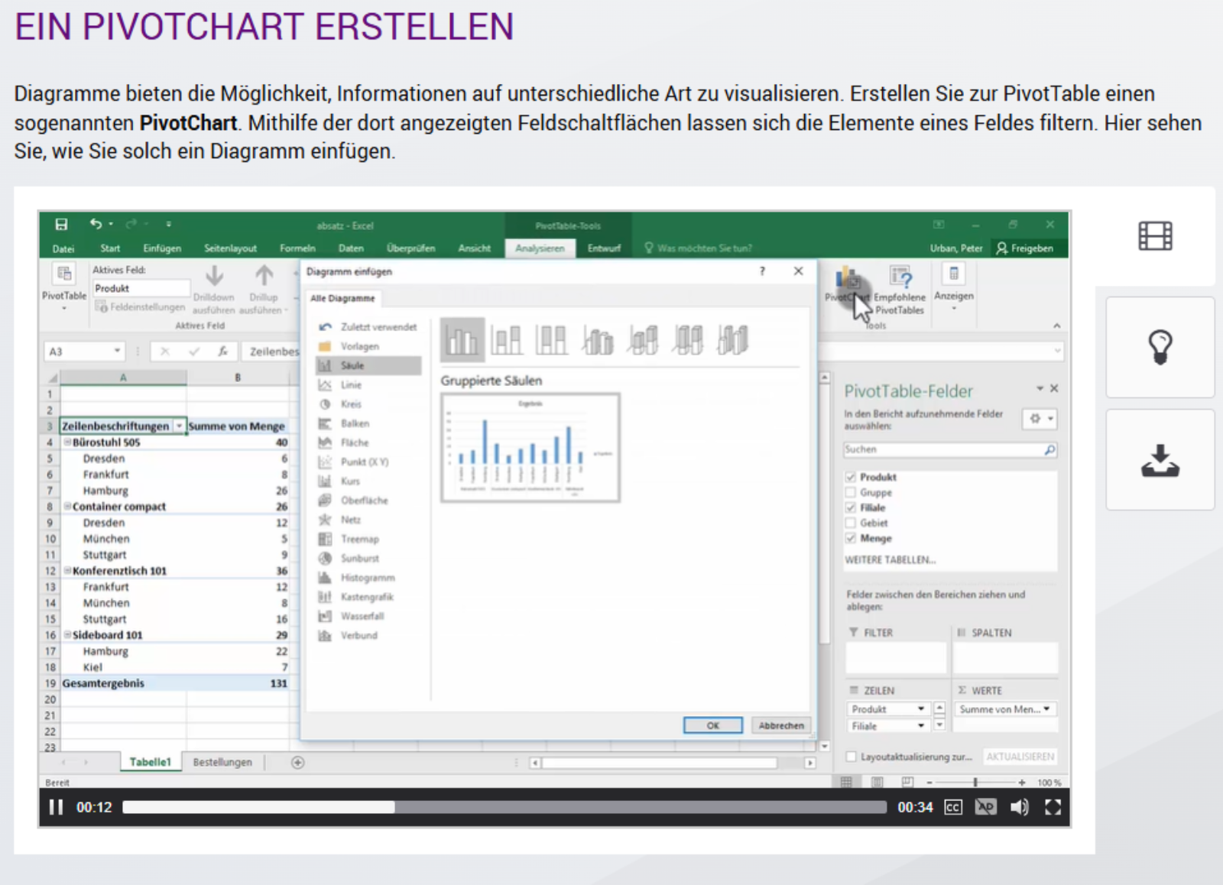1223x885 pixels.
Task: Open the lightbulb tip panel
Action: tap(1160, 347)
